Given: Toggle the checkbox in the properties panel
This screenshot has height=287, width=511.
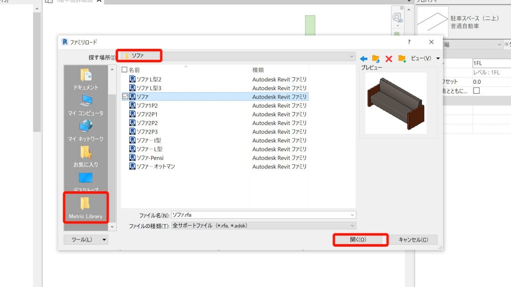Looking at the screenshot, I should point(476,91).
